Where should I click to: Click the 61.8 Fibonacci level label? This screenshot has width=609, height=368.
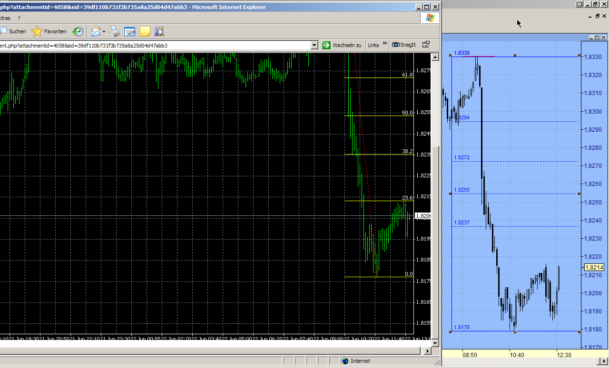pos(407,75)
